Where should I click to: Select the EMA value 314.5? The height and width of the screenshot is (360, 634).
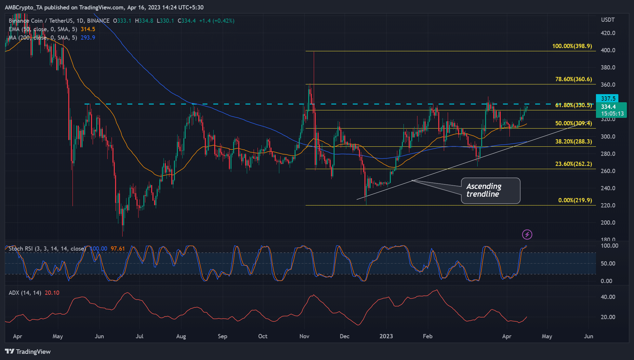click(88, 29)
